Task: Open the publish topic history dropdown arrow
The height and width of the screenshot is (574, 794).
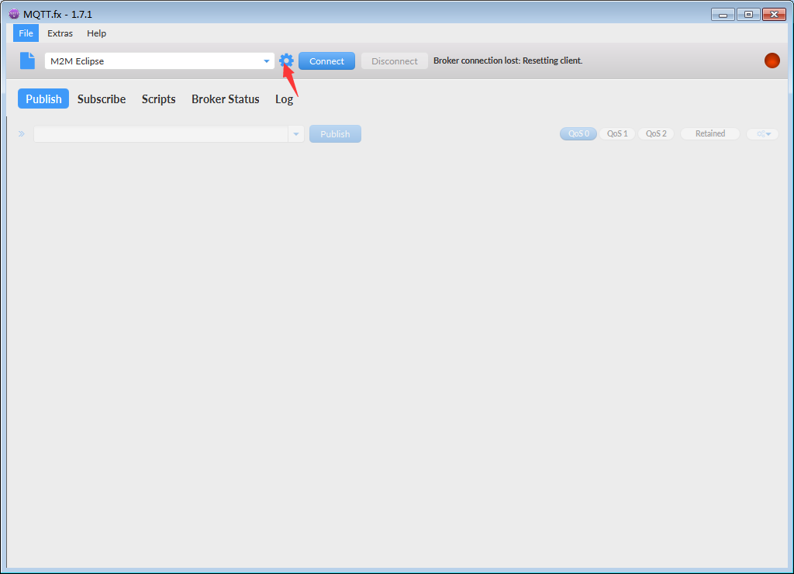Action: (x=296, y=133)
